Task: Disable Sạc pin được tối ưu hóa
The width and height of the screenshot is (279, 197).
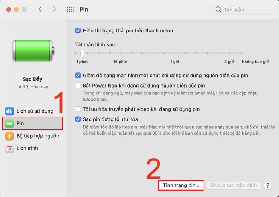Action: pyautogui.click(x=78, y=119)
